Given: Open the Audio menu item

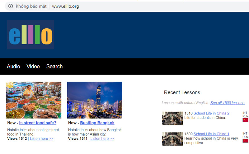Looking at the screenshot, I should coord(13,66).
